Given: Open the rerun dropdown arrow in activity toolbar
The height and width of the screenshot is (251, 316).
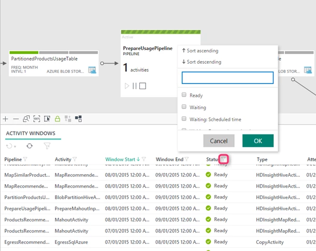Looking at the screenshot, I should 15,146.
